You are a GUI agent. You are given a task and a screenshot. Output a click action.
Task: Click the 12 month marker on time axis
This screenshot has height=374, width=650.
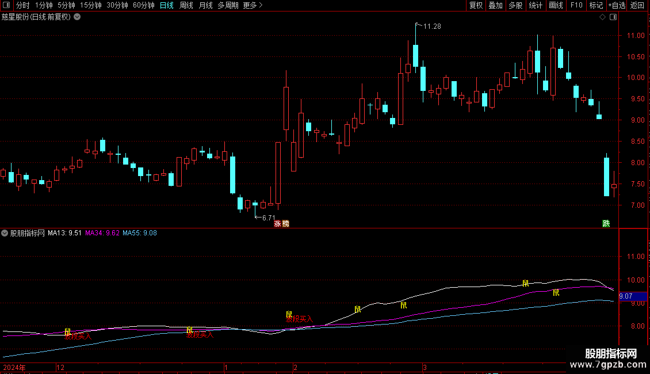coord(60,368)
